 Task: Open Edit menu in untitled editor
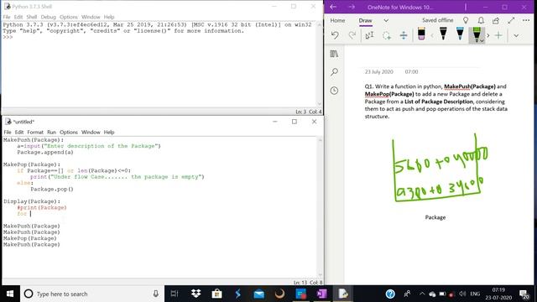pos(19,133)
